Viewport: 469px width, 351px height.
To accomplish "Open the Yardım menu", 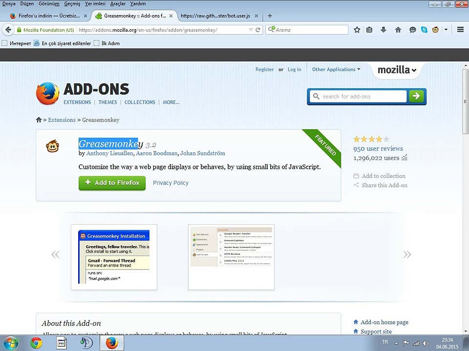I will (x=138, y=4).
